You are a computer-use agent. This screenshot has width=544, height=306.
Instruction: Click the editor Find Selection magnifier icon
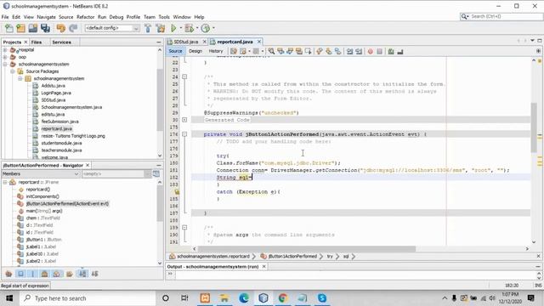pos(271,51)
